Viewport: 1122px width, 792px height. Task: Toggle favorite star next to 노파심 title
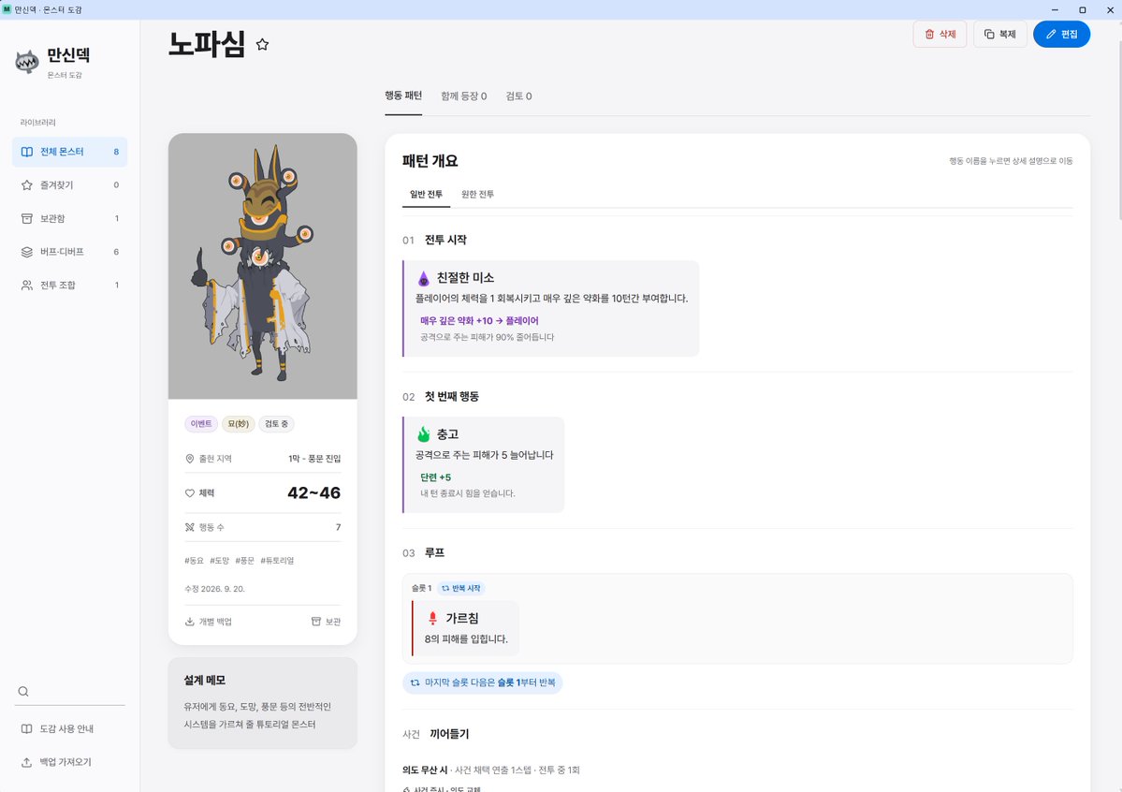click(x=263, y=44)
